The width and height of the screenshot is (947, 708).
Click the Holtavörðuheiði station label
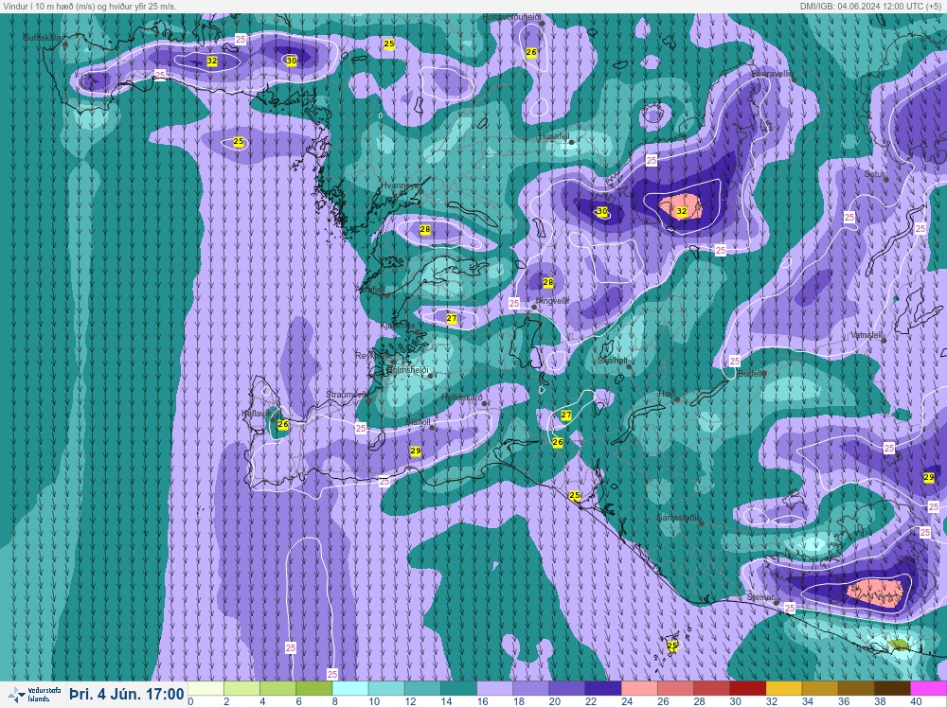511,17
